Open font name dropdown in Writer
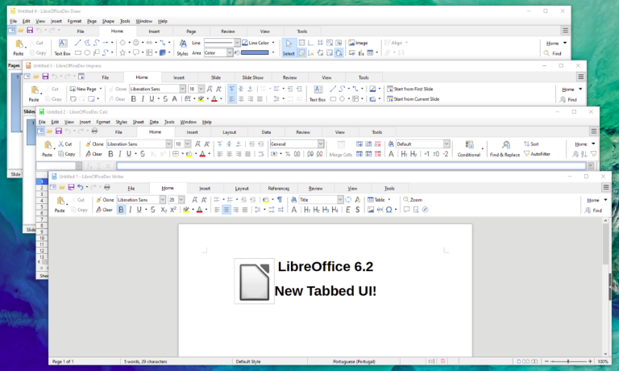Image resolution: width=619 pixels, height=371 pixels. click(x=162, y=199)
